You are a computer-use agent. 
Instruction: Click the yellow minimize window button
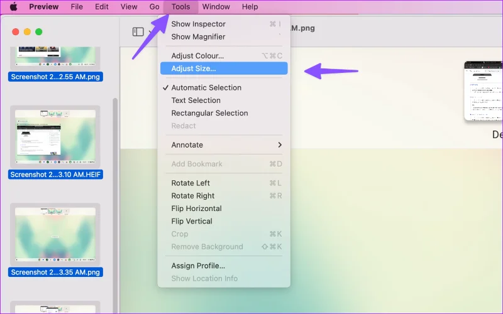click(27, 32)
